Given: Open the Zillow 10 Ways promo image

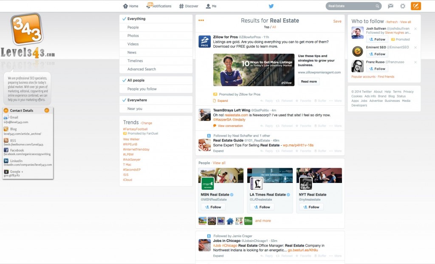Looking at the screenshot, I should (254, 70).
